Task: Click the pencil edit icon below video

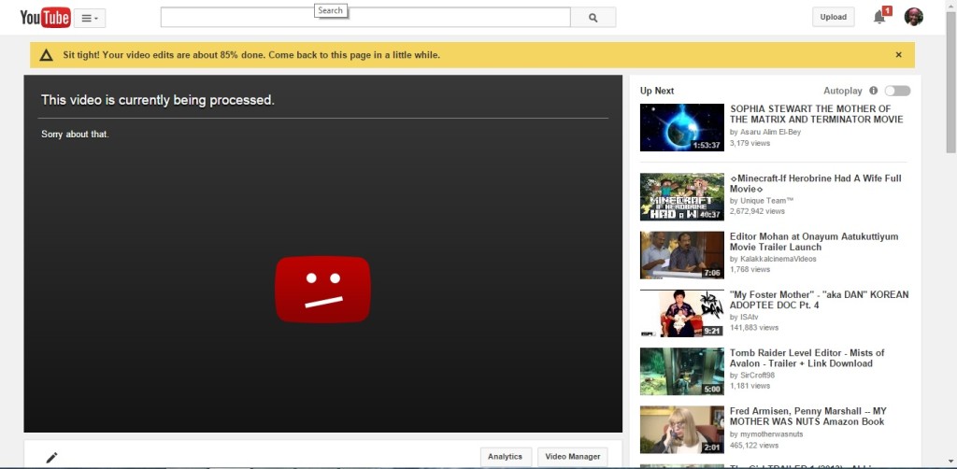Action: [52, 458]
